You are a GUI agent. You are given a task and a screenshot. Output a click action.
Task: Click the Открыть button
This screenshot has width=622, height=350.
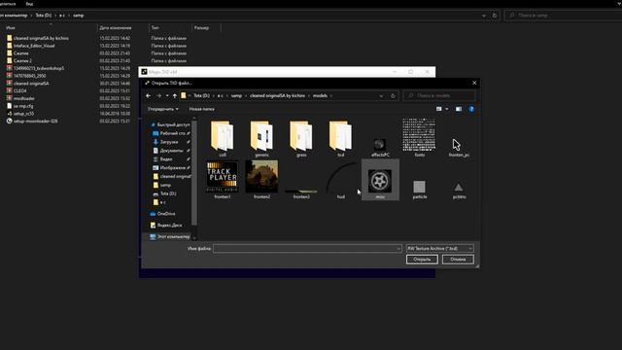pyautogui.click(x=422, y=260)
